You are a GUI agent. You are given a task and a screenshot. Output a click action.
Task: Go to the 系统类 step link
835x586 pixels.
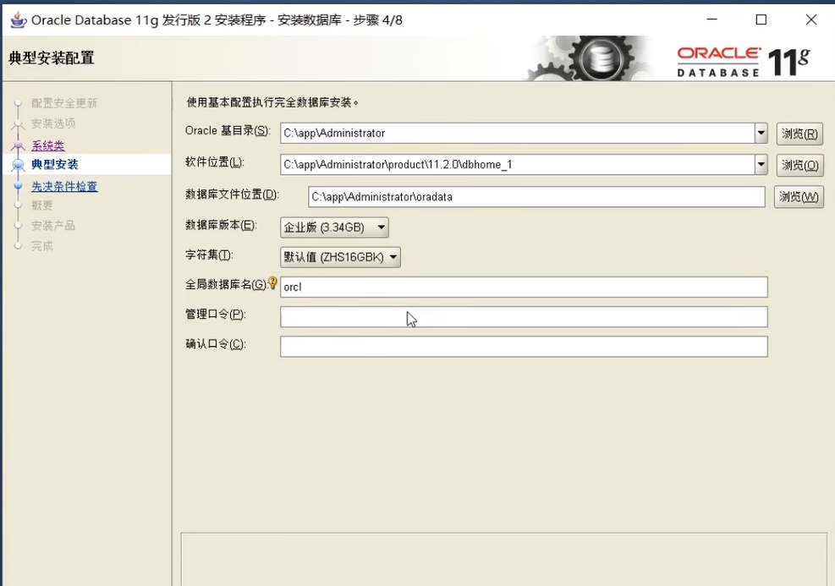48,145
